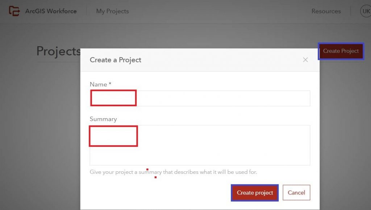
Task: Open the Resources menu item
Action: click(326, 11)
